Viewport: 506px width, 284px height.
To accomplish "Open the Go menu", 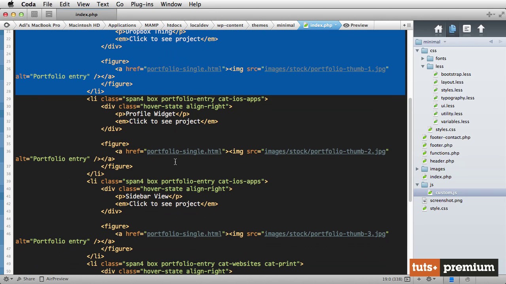I will point(120,4).
